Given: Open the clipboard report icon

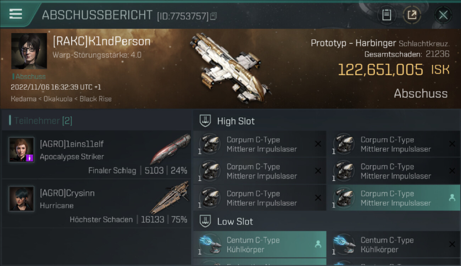Looking at the screenshot, I should [387, 15].
